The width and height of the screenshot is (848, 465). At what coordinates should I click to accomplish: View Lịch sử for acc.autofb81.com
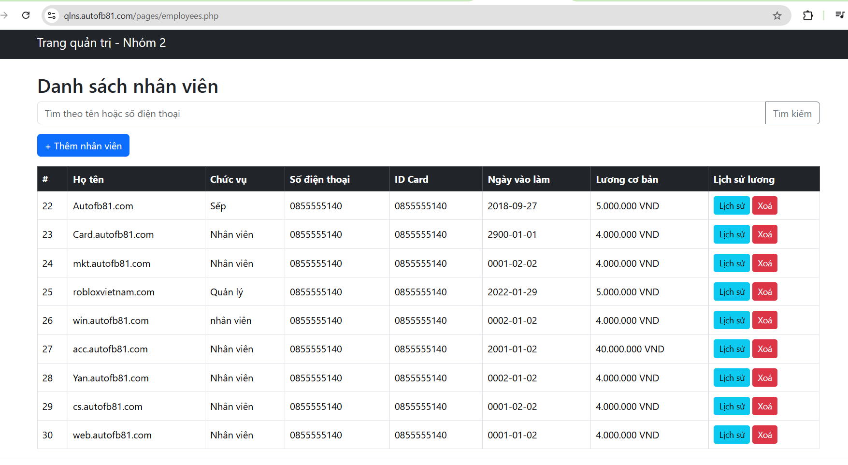point(732,349)
